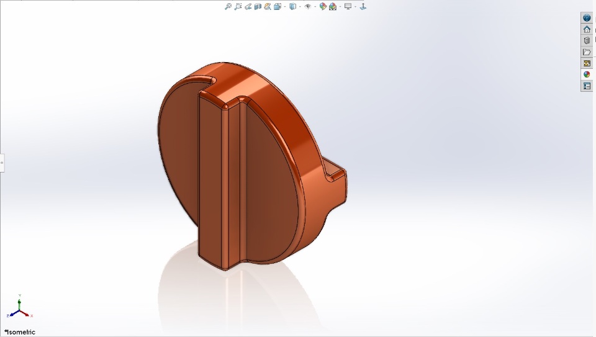
Task: Expand the Hide/Show Items dropdown arrow
Action: tap(315, 6)
